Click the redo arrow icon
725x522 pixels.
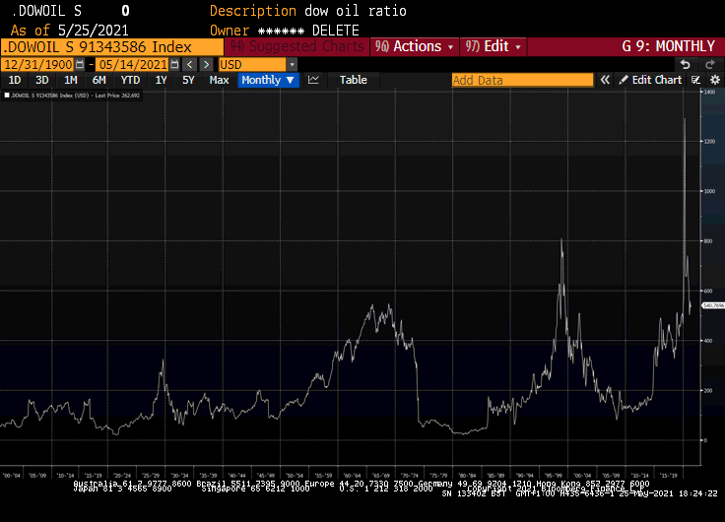[712, 64]
